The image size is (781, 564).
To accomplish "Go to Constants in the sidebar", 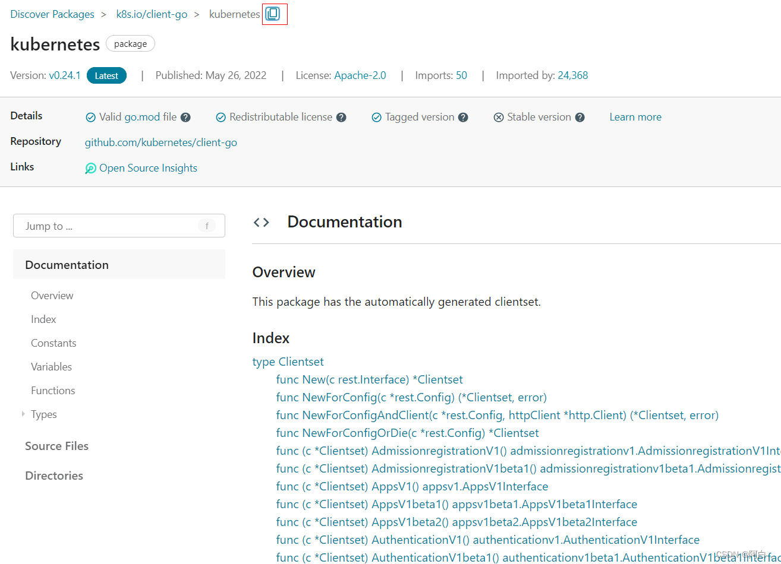I will [x=53, y=343].
